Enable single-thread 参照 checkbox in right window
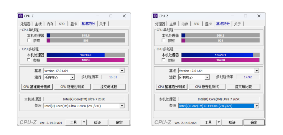283x135 pixels. pos(163,40)
